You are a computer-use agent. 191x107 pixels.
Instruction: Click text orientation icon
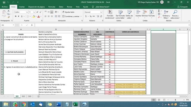click(56, 12)
